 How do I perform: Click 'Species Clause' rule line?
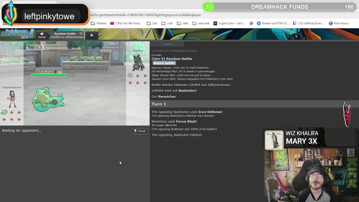(180, 68)
